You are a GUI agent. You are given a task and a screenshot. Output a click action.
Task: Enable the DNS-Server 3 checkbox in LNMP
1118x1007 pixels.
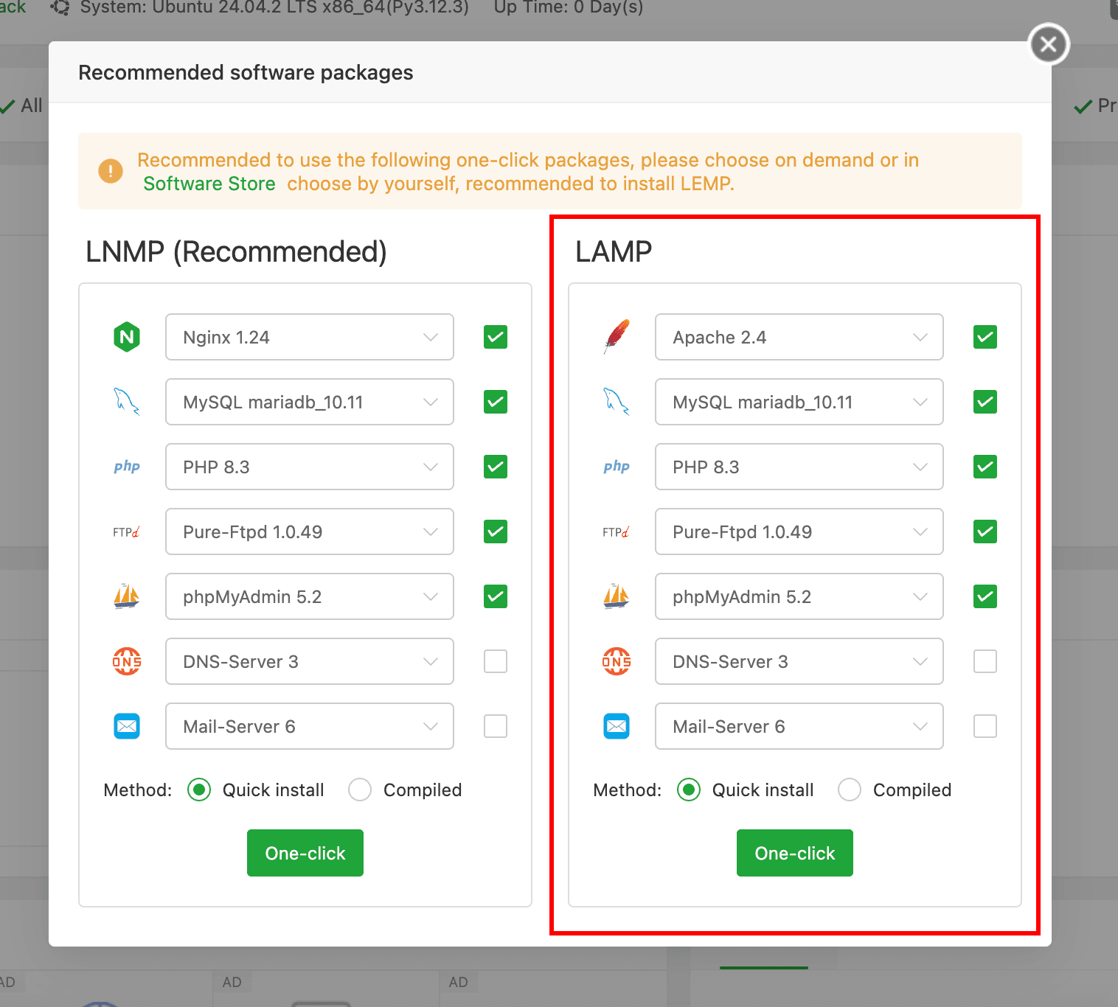[x=496, y=661]
